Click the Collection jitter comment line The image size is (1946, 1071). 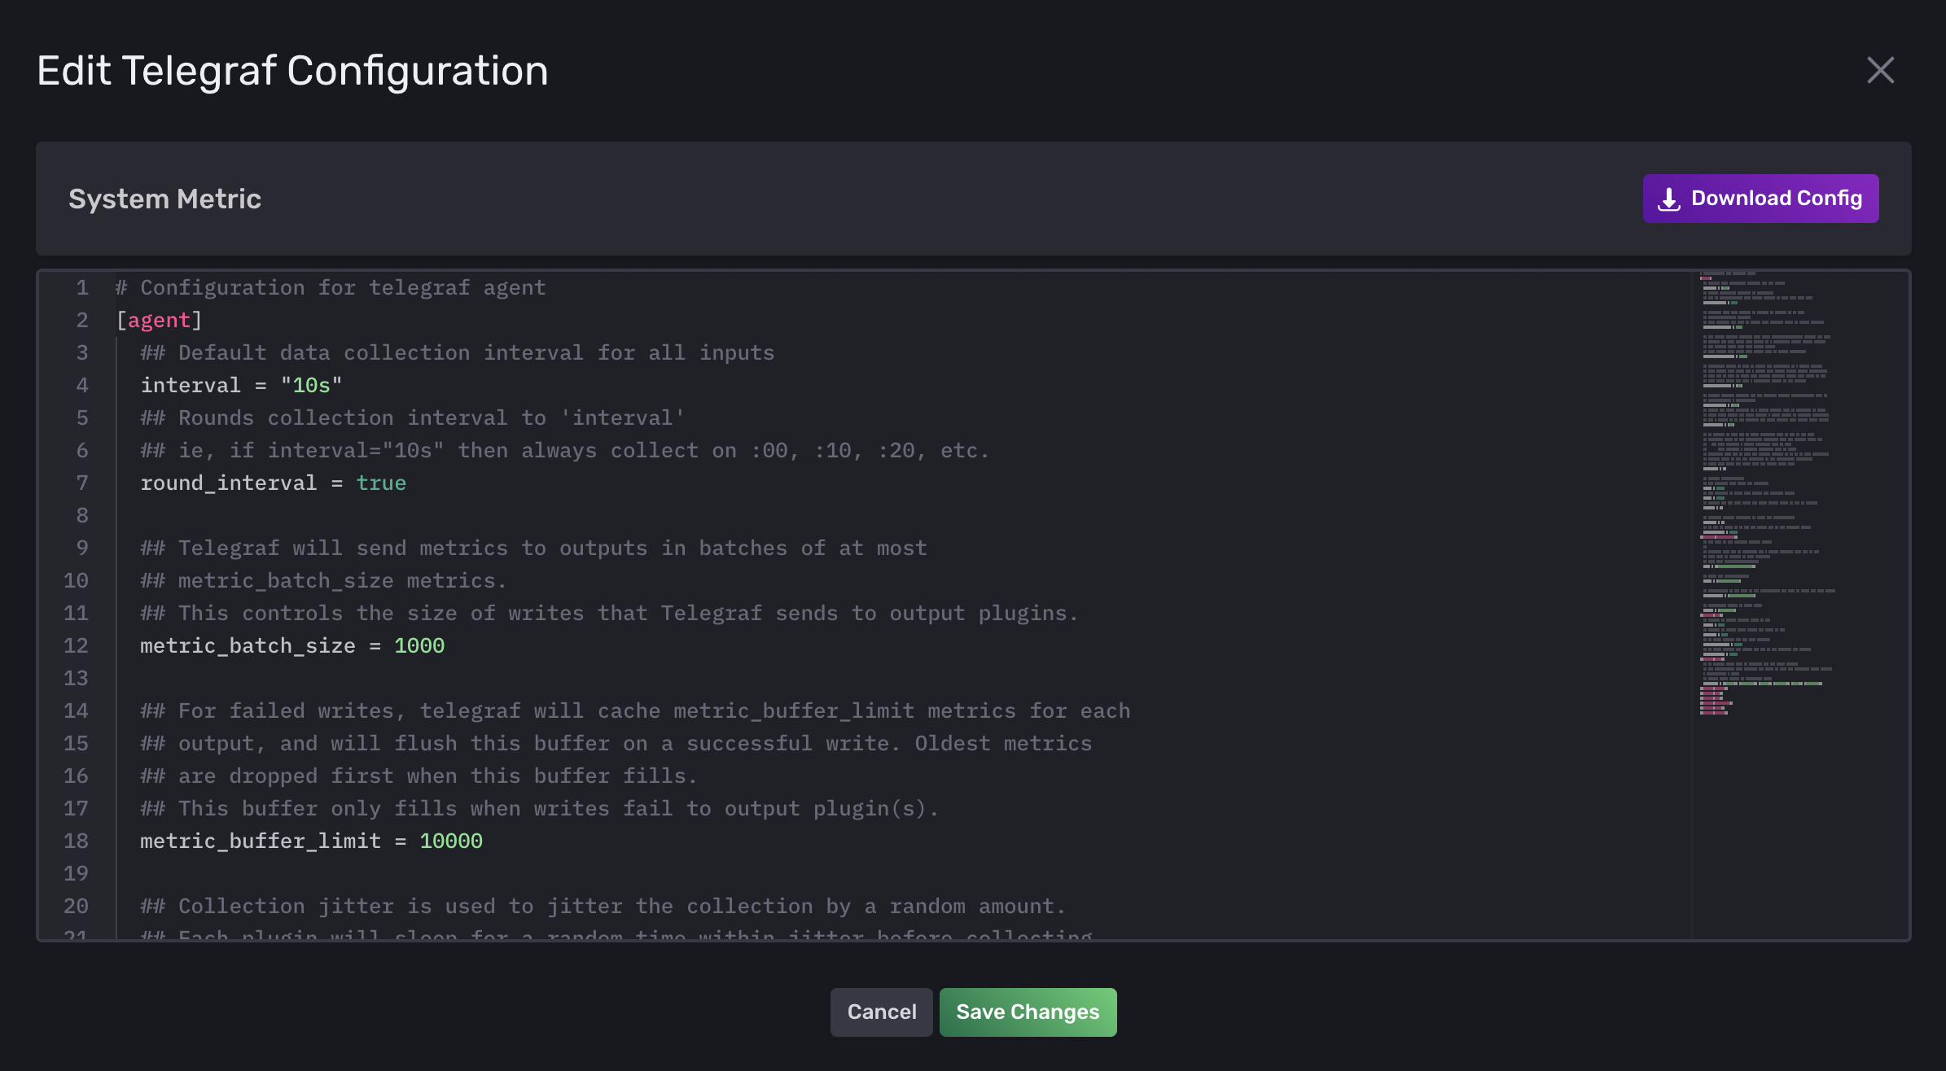click(603, 906)
